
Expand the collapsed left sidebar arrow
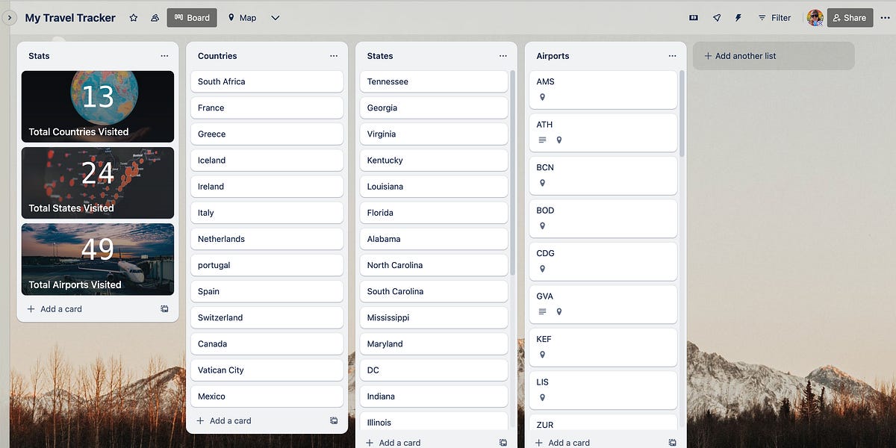pyautogui.click(x=10, y=17)
